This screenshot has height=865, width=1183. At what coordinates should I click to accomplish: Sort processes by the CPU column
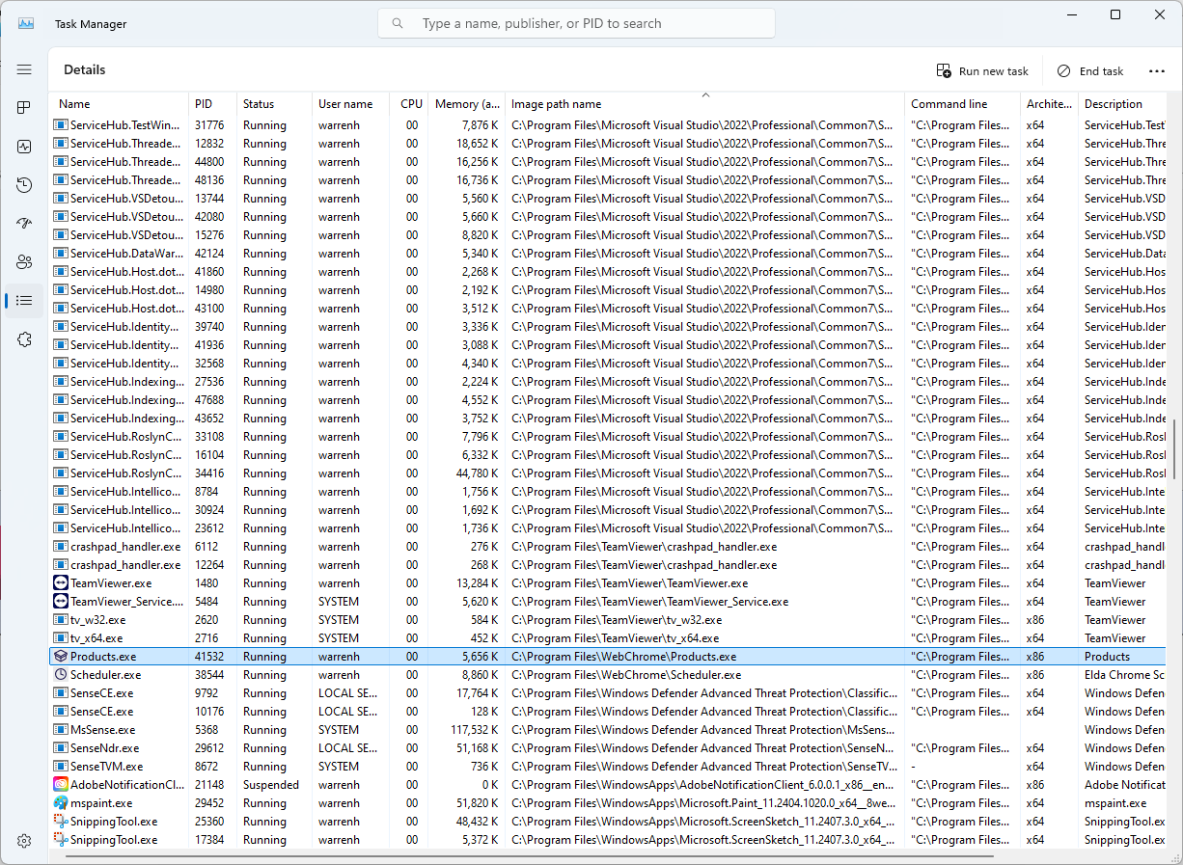(410, 103)
